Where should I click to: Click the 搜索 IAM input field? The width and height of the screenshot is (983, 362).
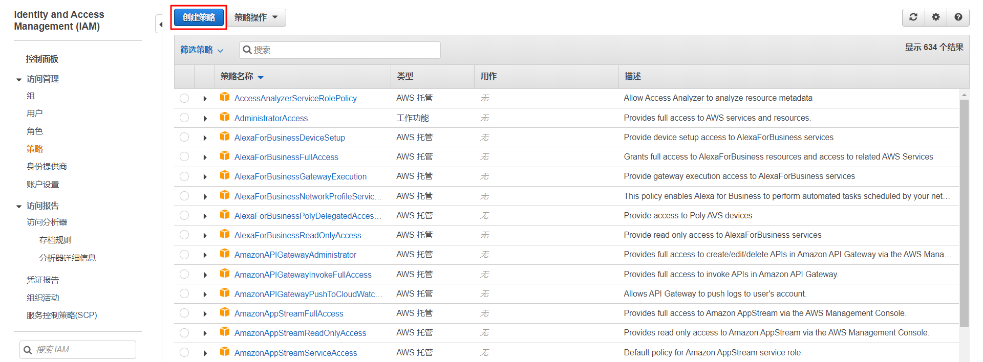[82, 349]
